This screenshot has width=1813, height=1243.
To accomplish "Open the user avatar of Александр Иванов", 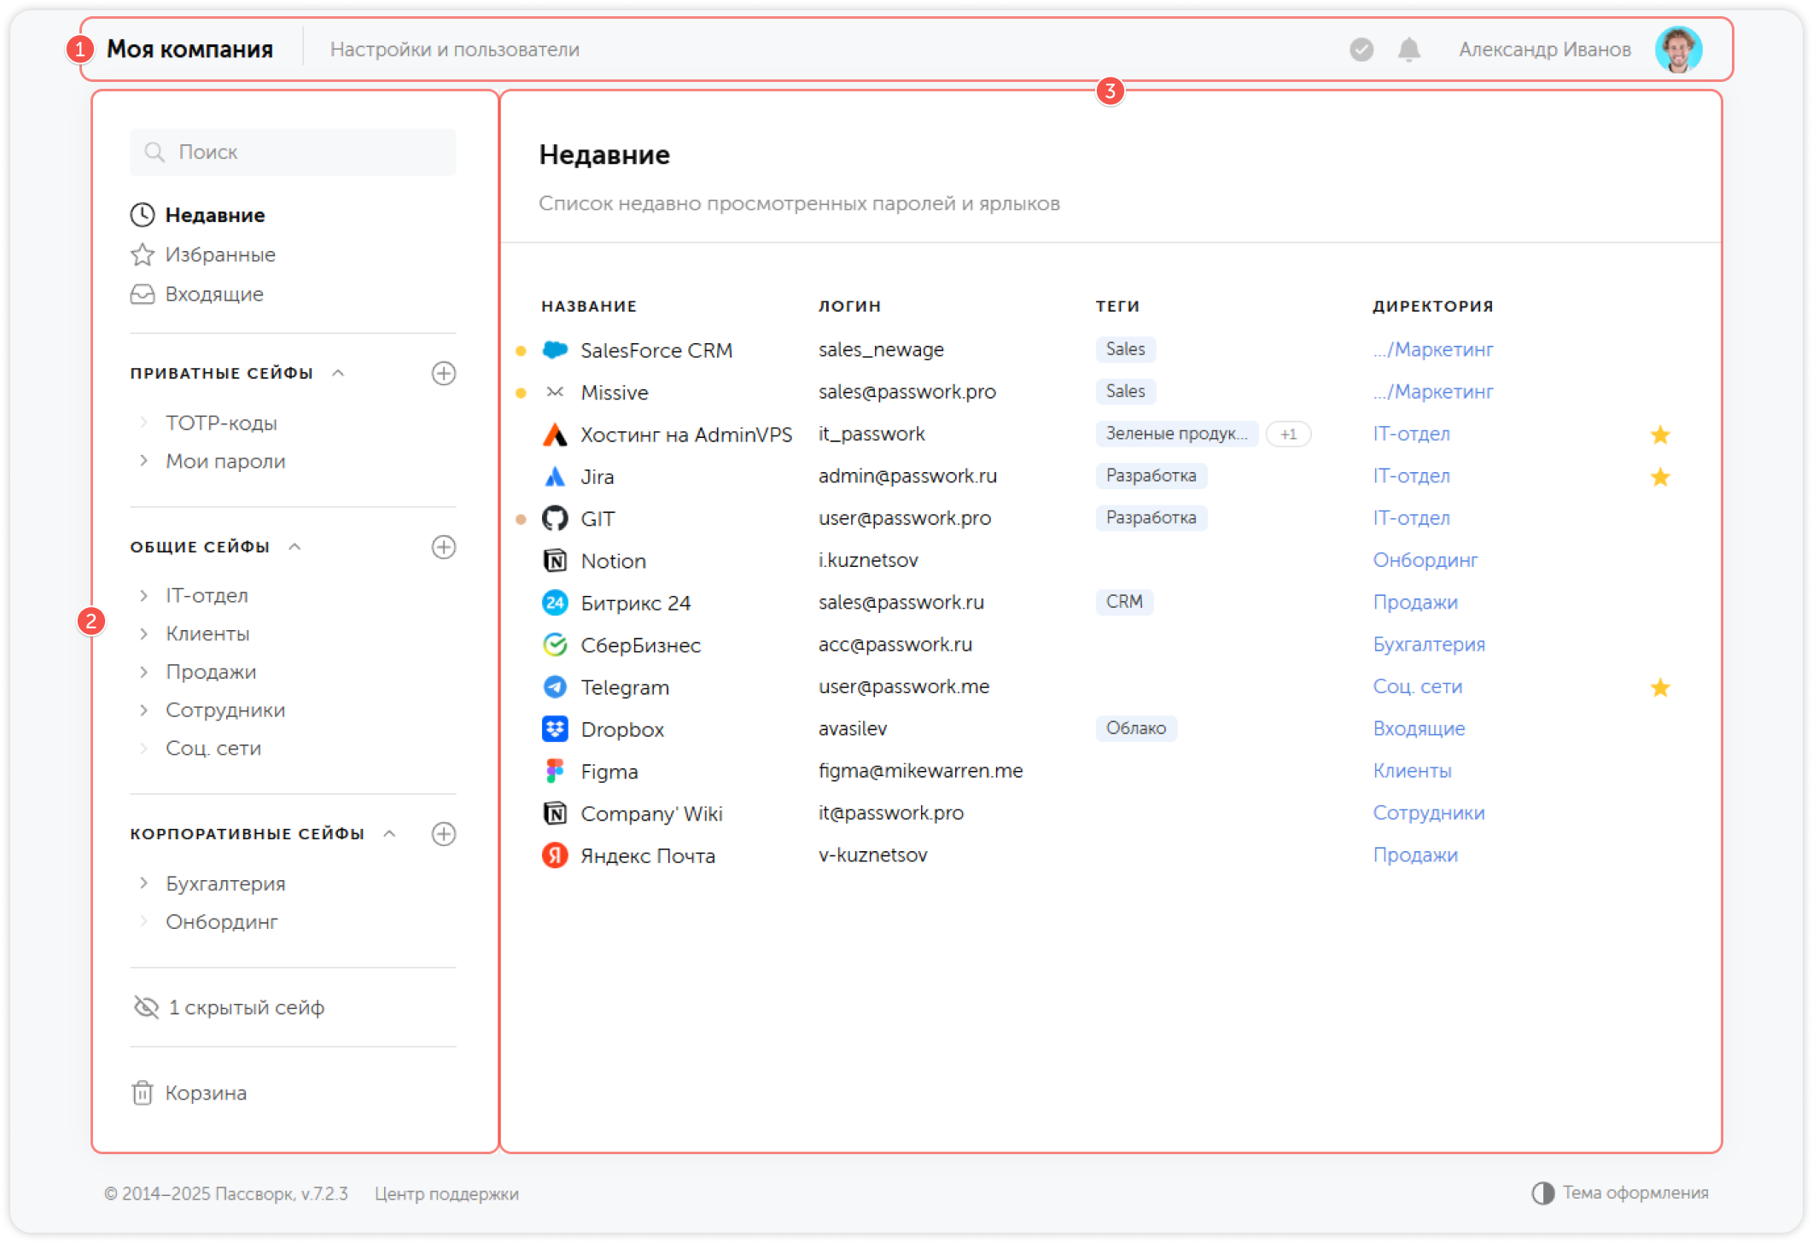I will [x=1678, y=50].
